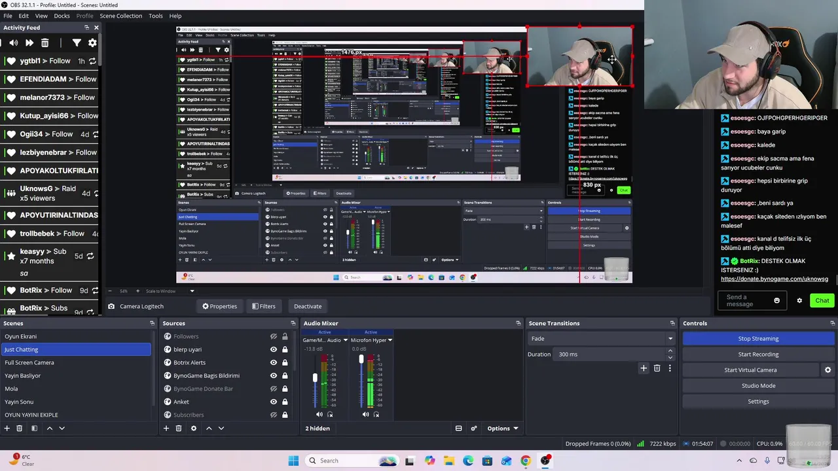This screenshot has width=838, height=471.
Task: Mute the Microfon Hyper channel
Action: [x=365, y=414]
